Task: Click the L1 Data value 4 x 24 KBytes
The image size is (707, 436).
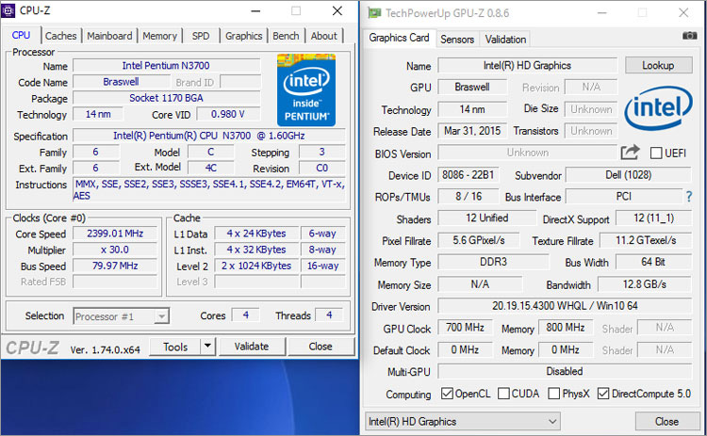Action: point(256,234)
